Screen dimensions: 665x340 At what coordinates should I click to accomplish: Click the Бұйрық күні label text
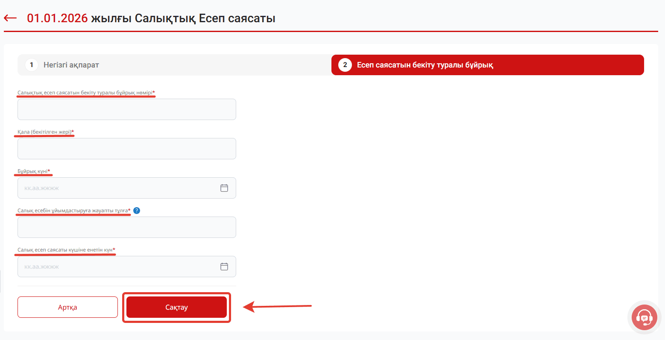(x=33, y=171)
